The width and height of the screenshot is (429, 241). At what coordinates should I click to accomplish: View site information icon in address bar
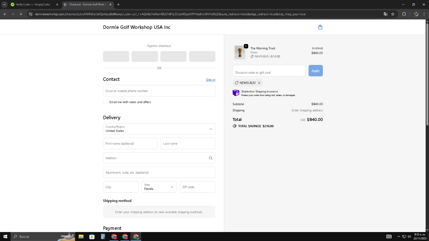(31, 14)
